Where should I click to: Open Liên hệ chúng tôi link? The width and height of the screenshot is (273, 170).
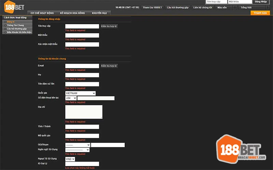203,7
